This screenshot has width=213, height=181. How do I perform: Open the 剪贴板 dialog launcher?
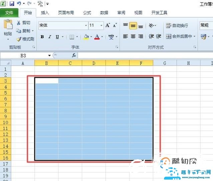(x=34, y=47)
